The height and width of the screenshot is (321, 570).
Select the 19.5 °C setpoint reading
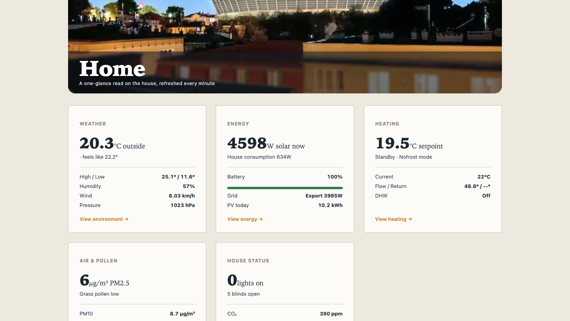(x=409, y=143)
